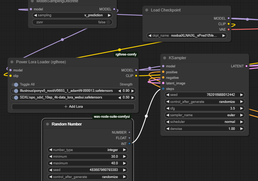Viewport: 258px width, 181px height.
Task: Click Load Checkpoint VAE output socket
Action: [228, 30]
